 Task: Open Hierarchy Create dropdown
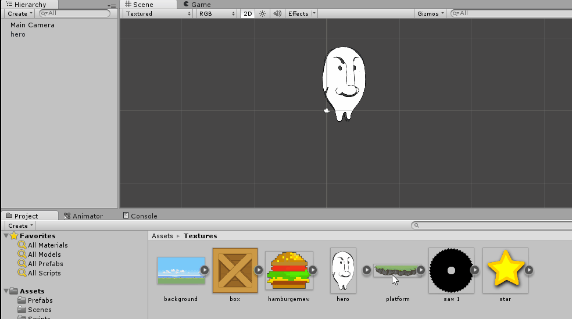coord(20,13)
